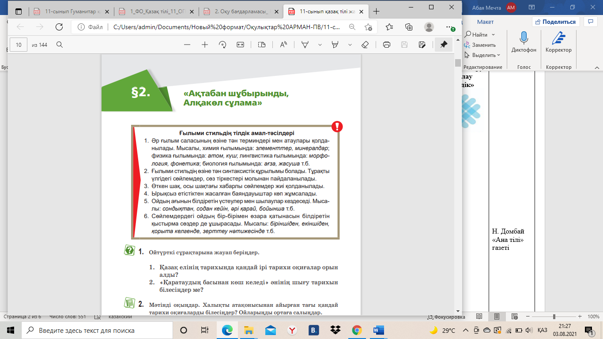
Task: Open Collections in Edge
Action: (x=409, y=27)
